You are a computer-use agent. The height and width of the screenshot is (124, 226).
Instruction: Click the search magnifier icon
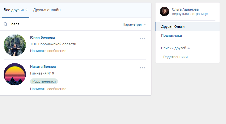click(x=6, y=24)
